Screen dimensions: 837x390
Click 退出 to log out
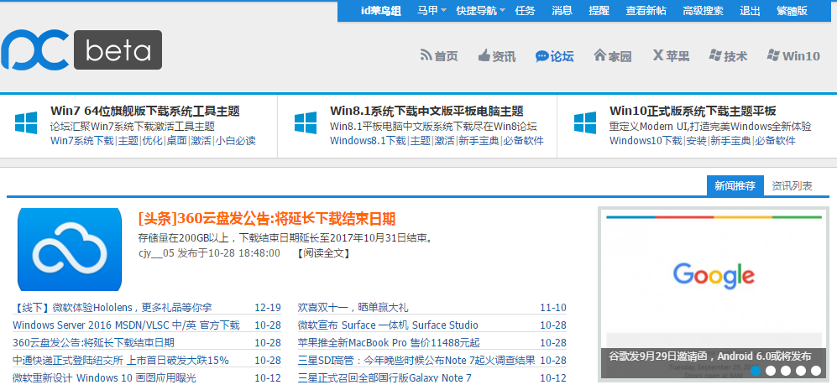[x=750, y=11]
